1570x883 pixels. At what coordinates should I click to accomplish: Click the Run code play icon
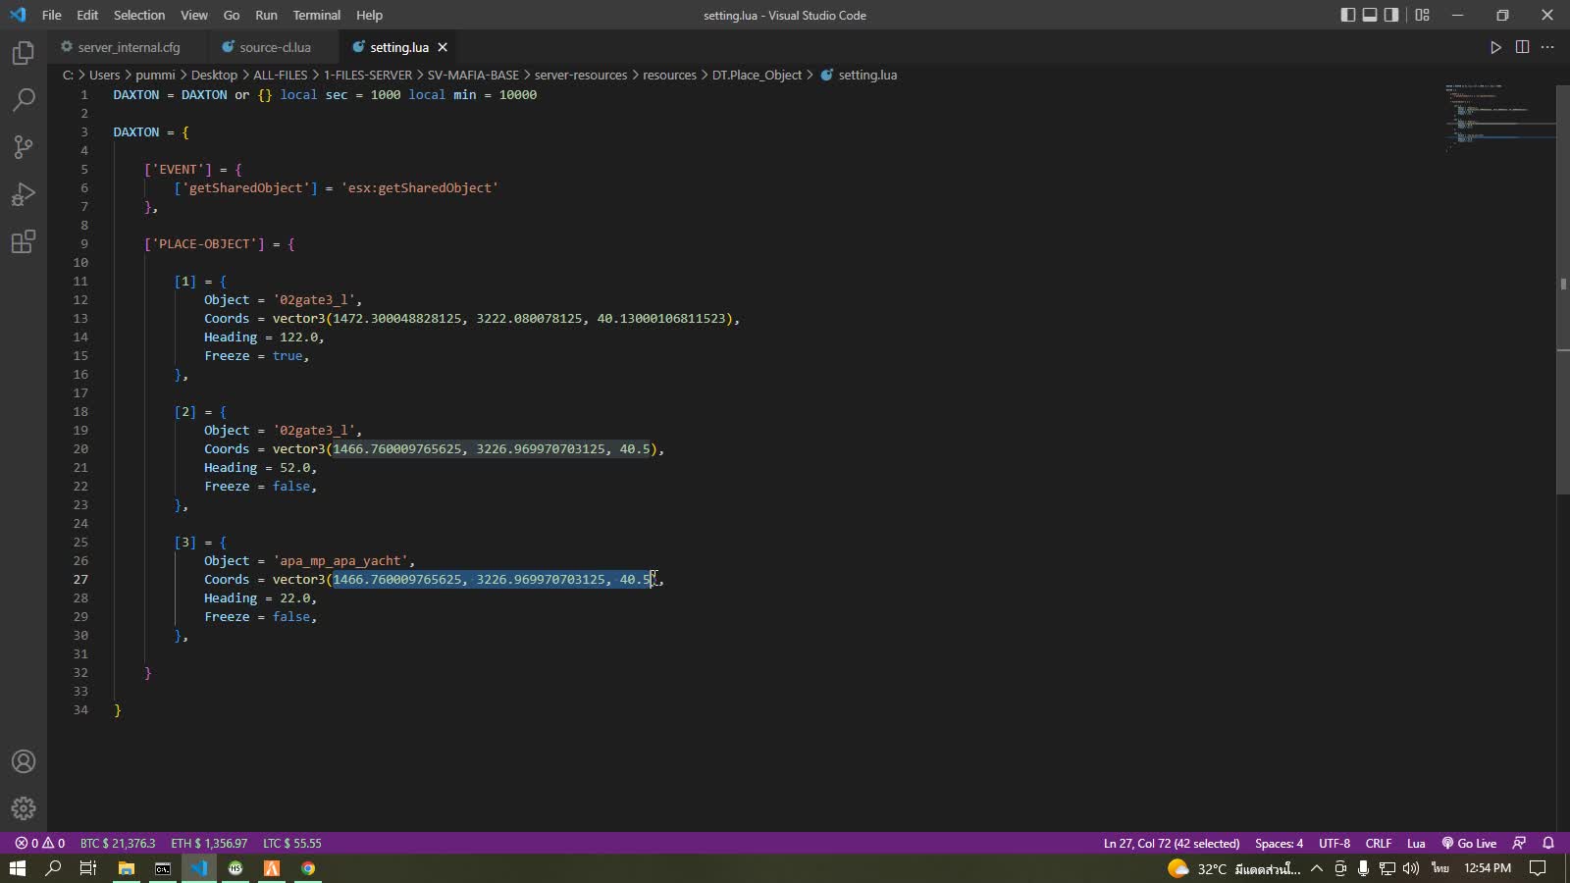(x=1495, y=47)
